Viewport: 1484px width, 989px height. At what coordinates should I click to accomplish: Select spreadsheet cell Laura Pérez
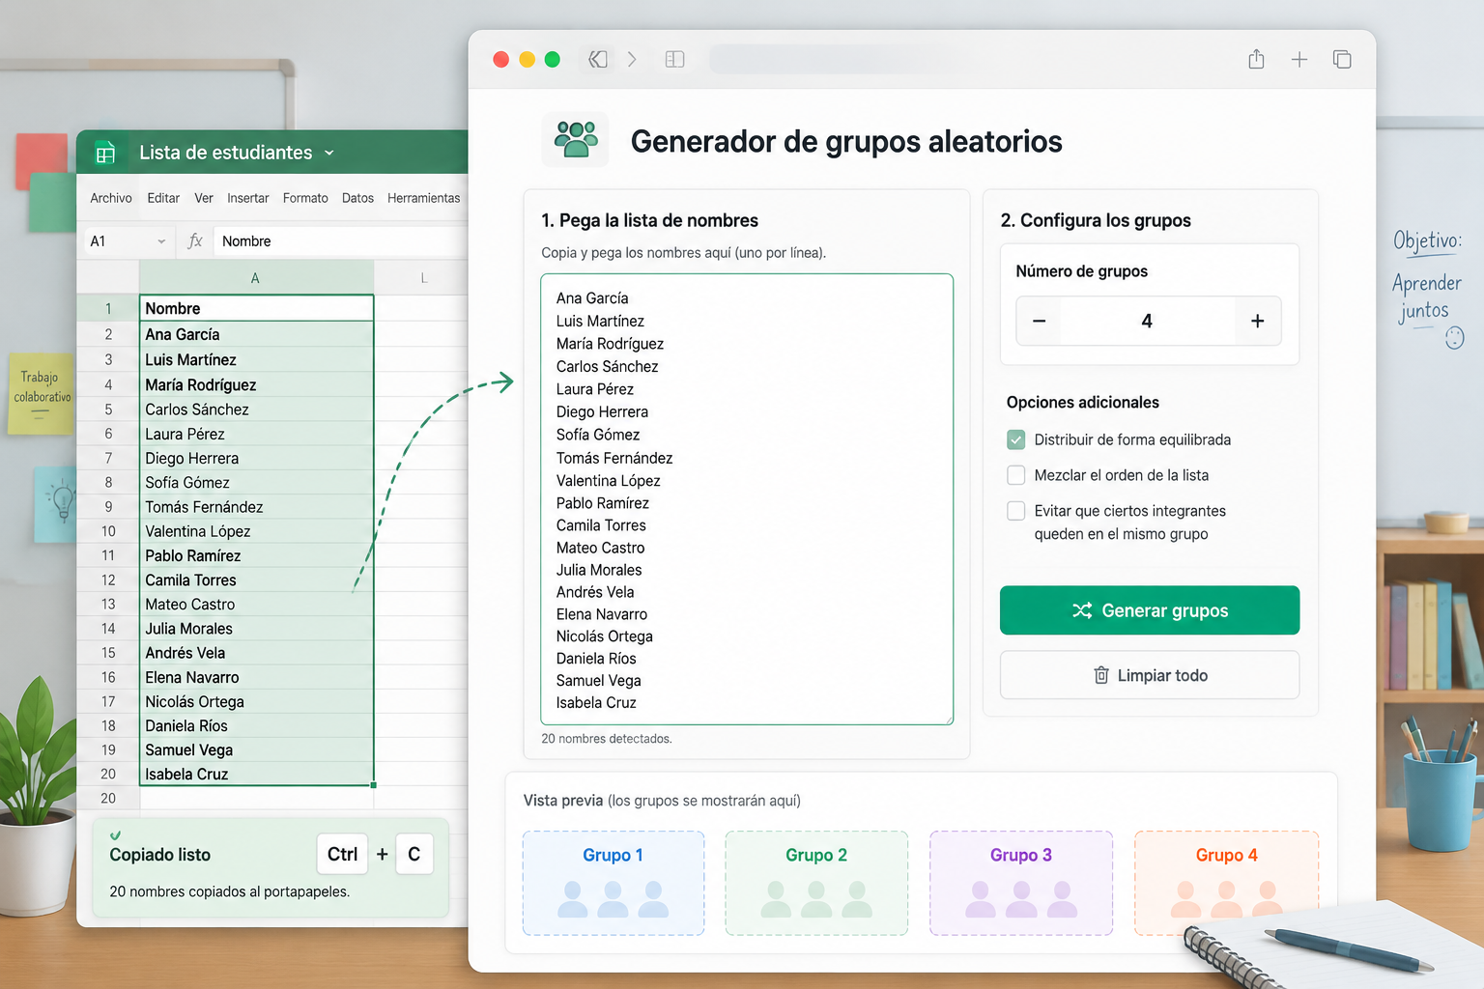click(256, 434)
